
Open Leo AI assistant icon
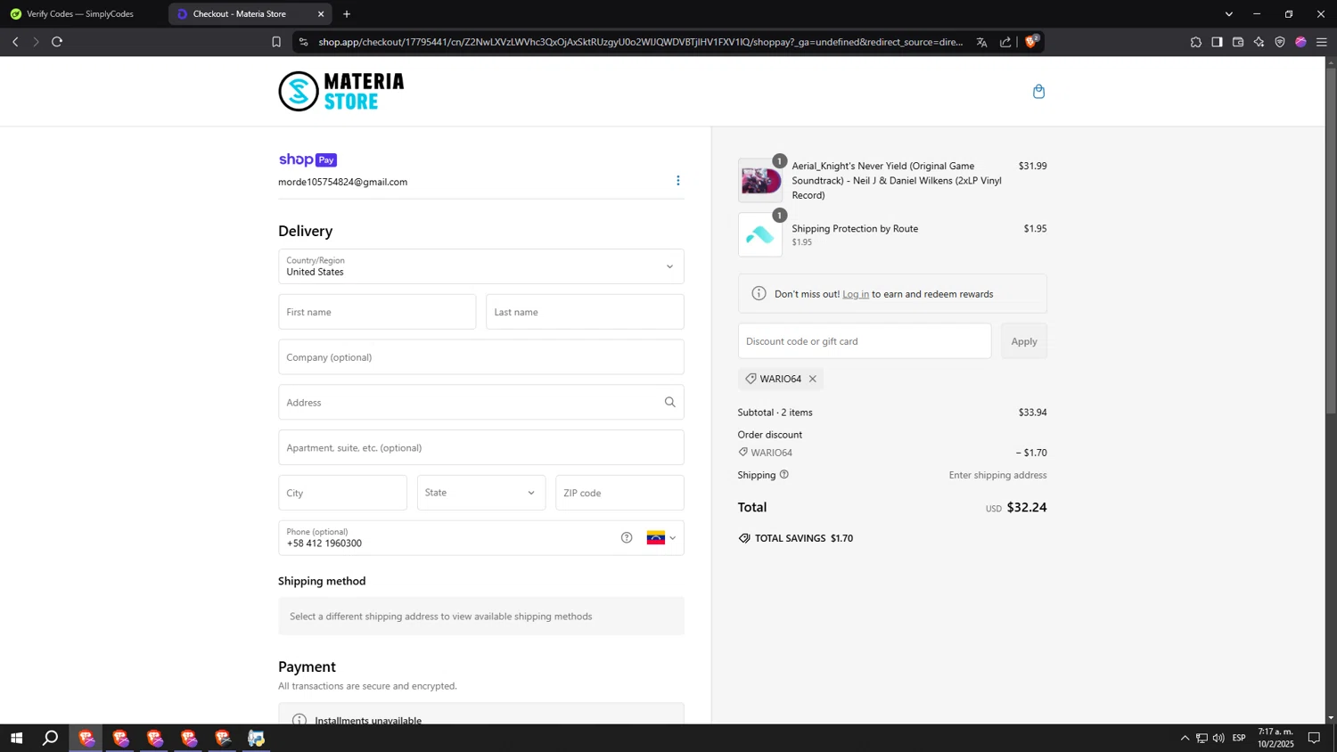pos(1259,42)
